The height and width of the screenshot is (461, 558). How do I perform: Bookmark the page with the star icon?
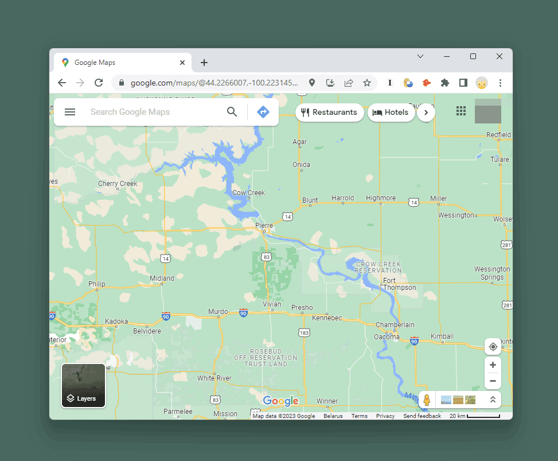click(367, 83)
